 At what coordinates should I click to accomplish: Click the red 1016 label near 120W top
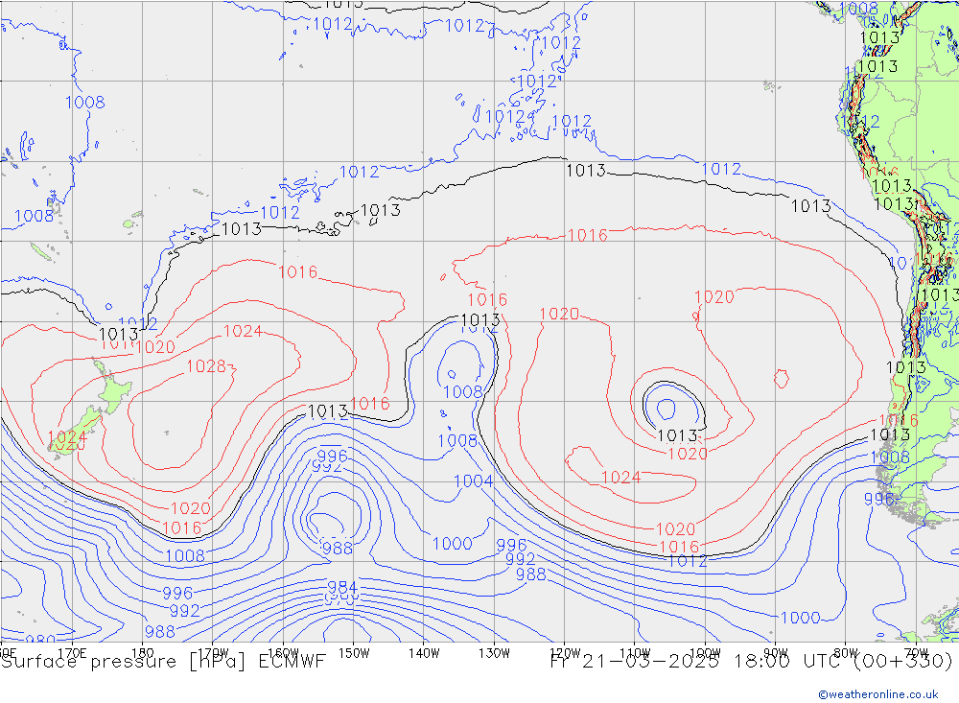click(587, 235)
